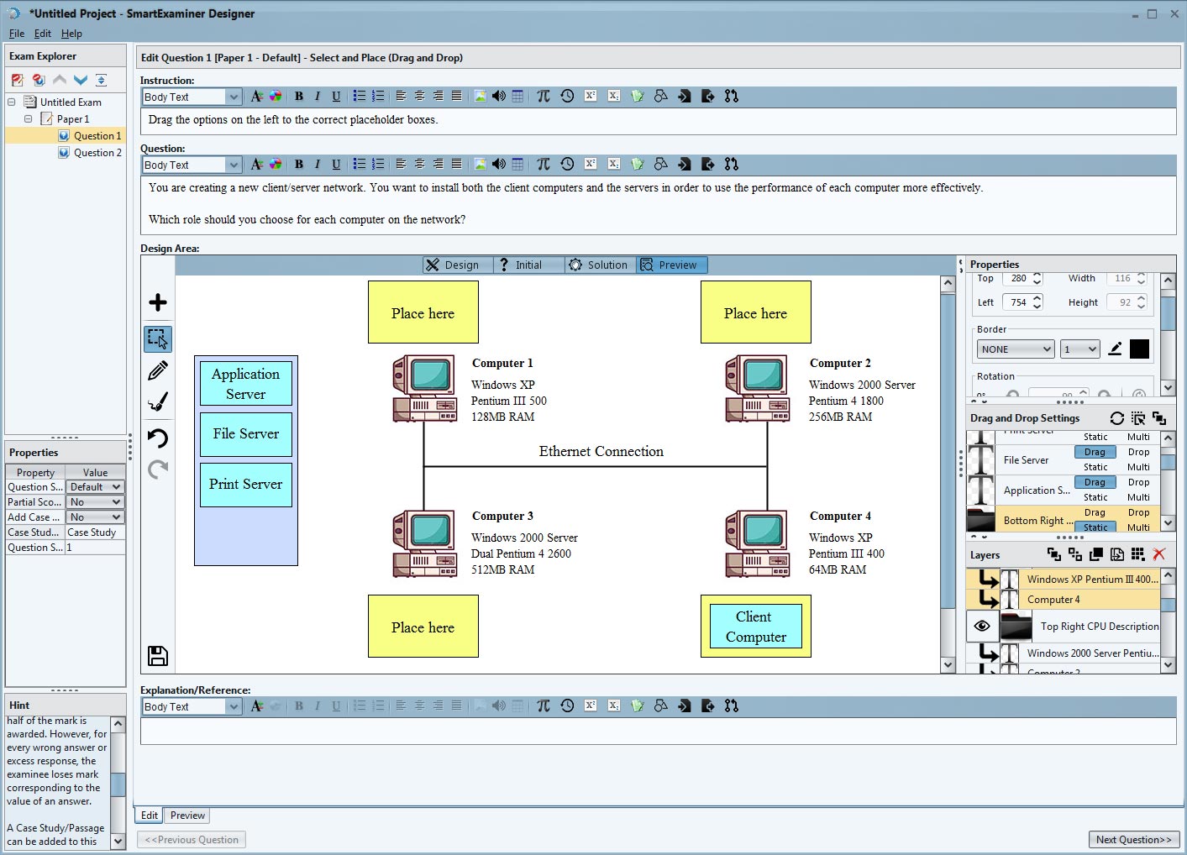Redo the last design action
This screenshot has height=855, width=1187.
(158, 469)
